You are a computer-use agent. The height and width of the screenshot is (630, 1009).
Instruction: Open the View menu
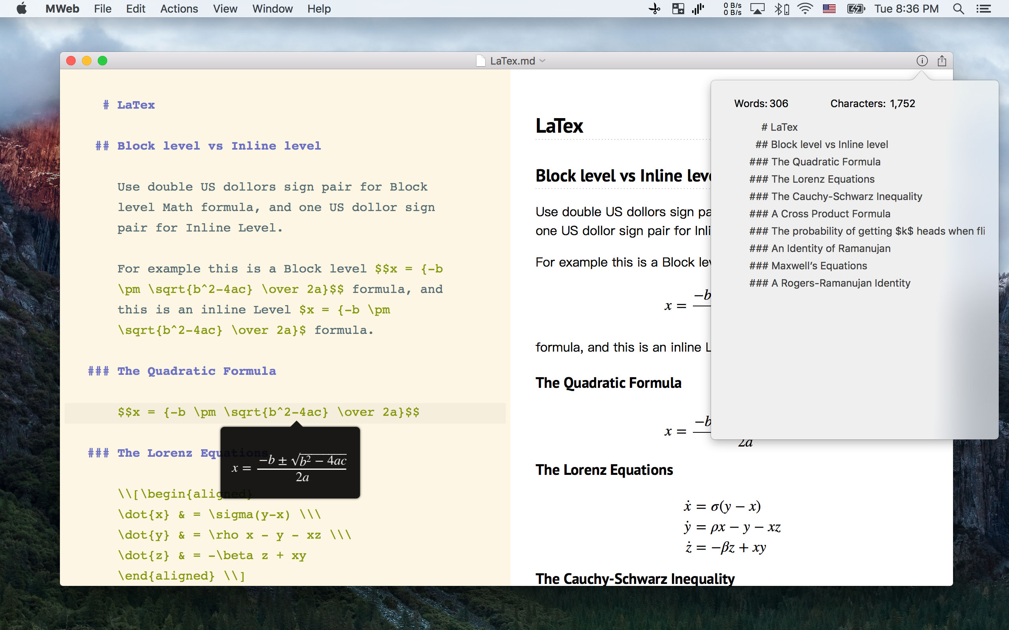pyautogui.click(x=225, y=9)
